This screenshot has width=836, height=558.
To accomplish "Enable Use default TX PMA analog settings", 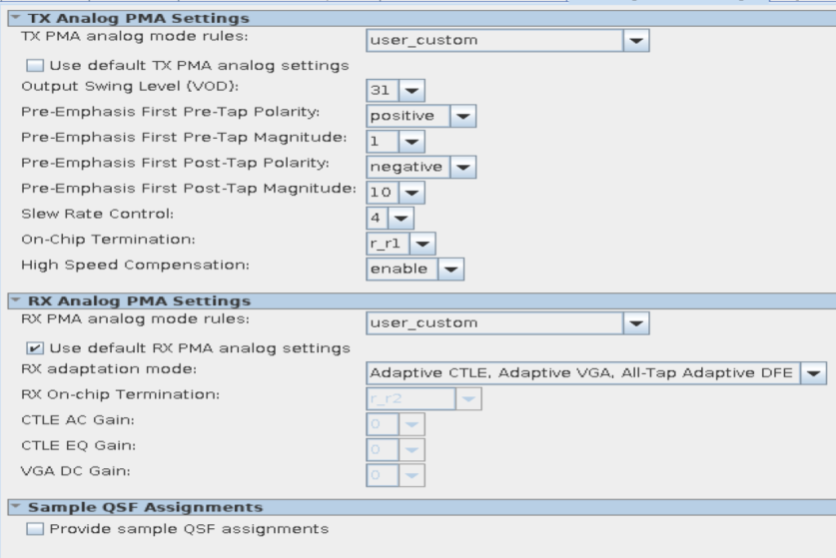I will tap(35, 65).
